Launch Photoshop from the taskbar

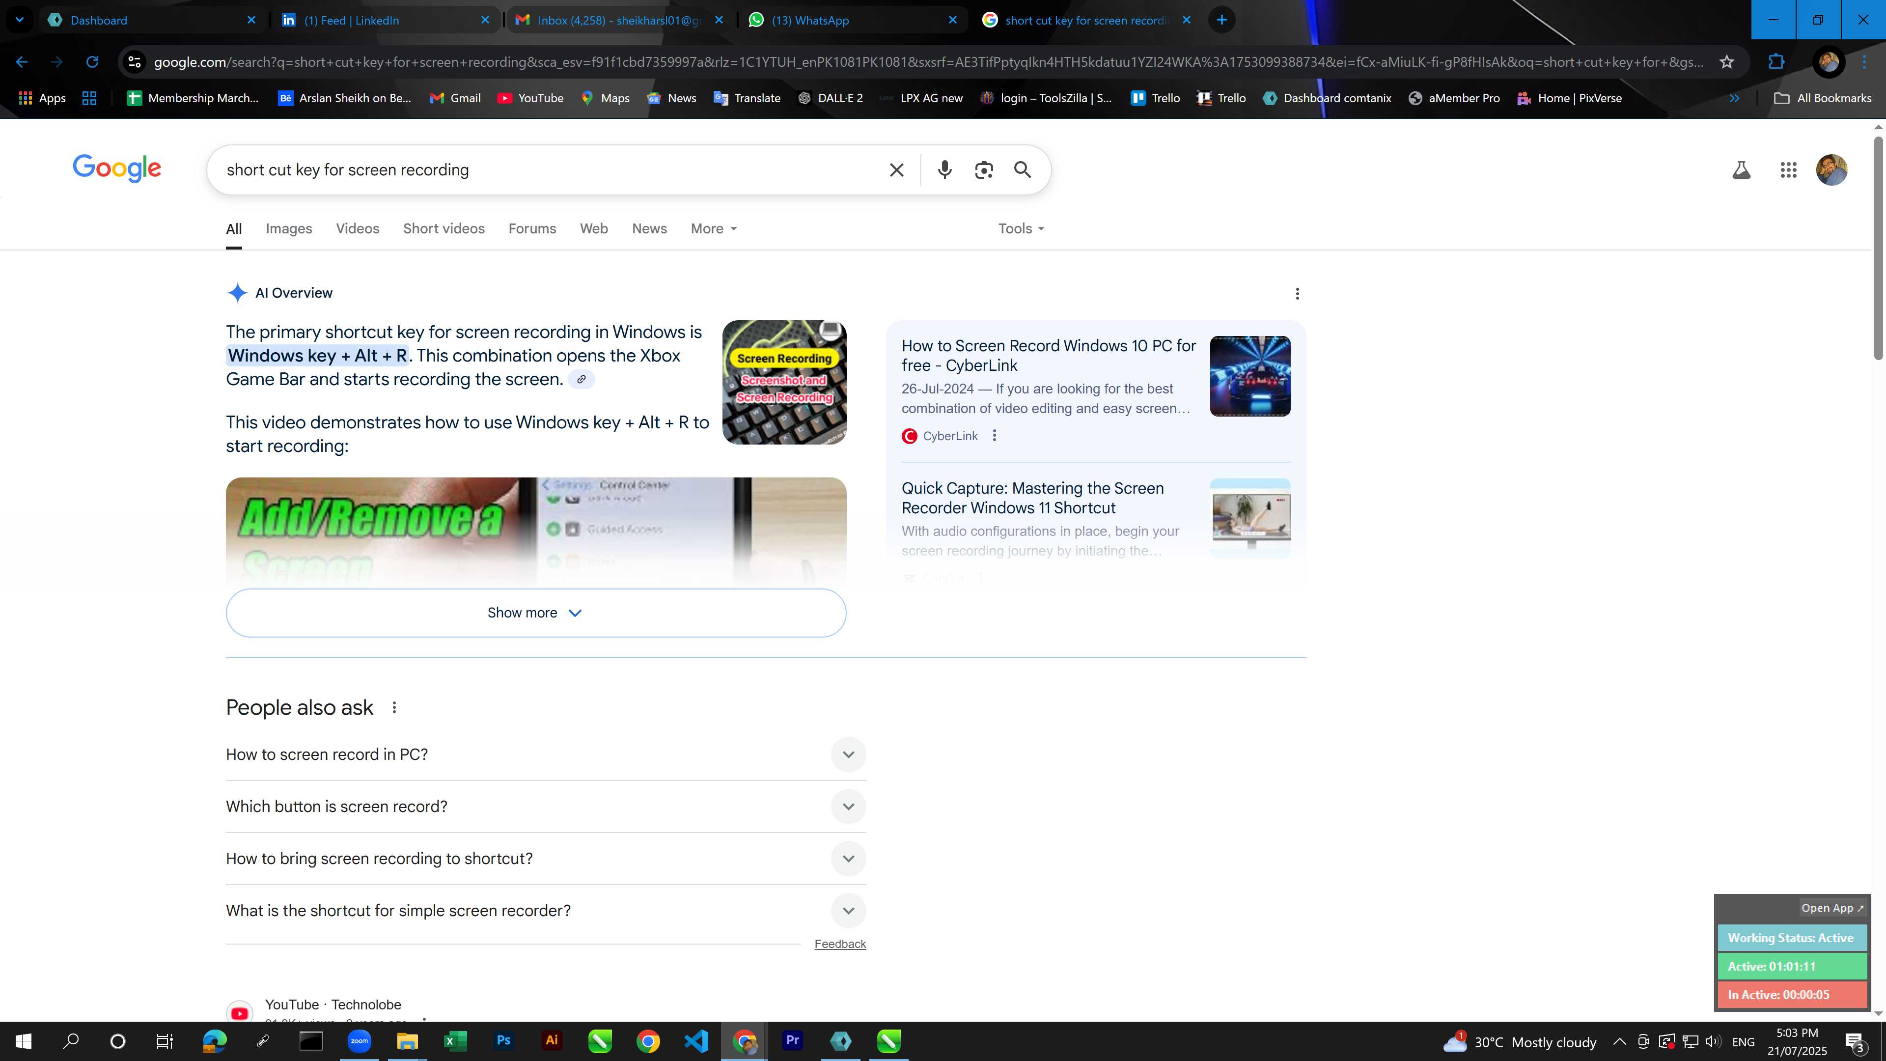coord(503,1040)
